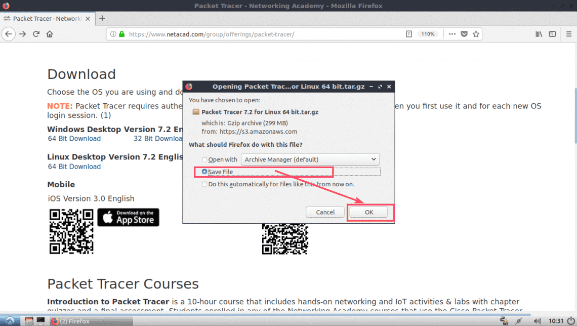Show site information icon in address bar
Viewport: 577px width, 326px height.
[113, 34]
